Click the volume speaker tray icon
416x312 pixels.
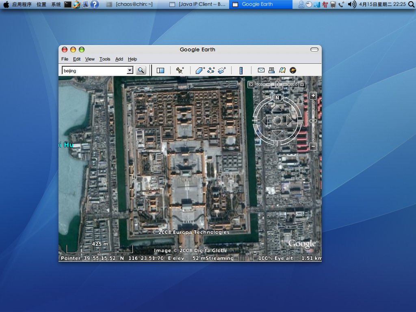pos(351,4)
